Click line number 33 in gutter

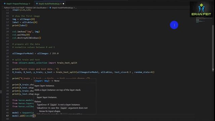[x=7, y=72]
